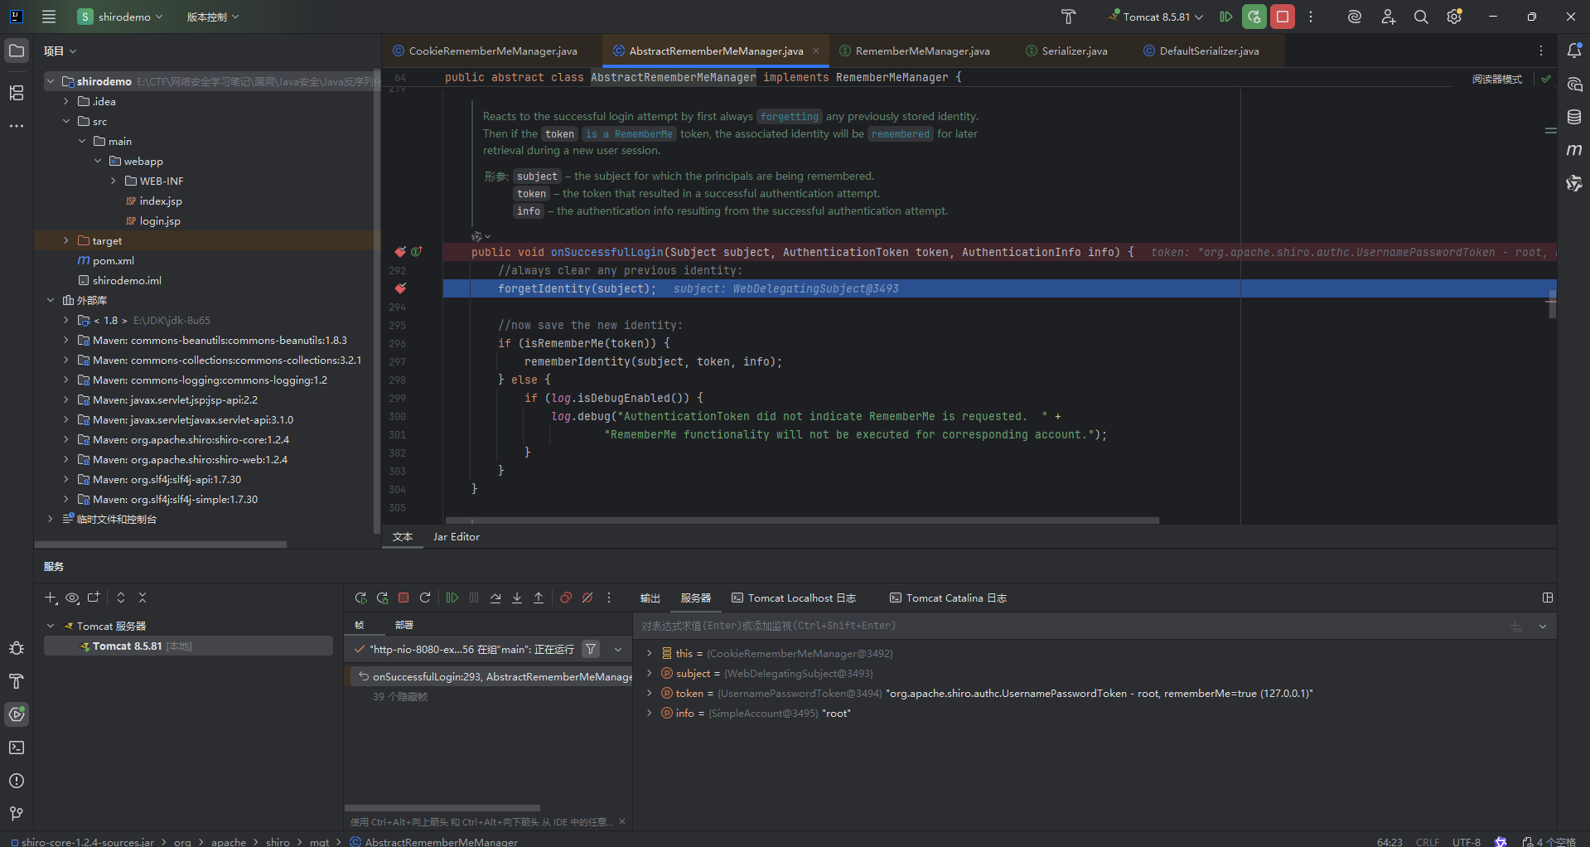
Task: Switch to CookieRememberMeManager.java tab
Action: (x=492, y=51)
